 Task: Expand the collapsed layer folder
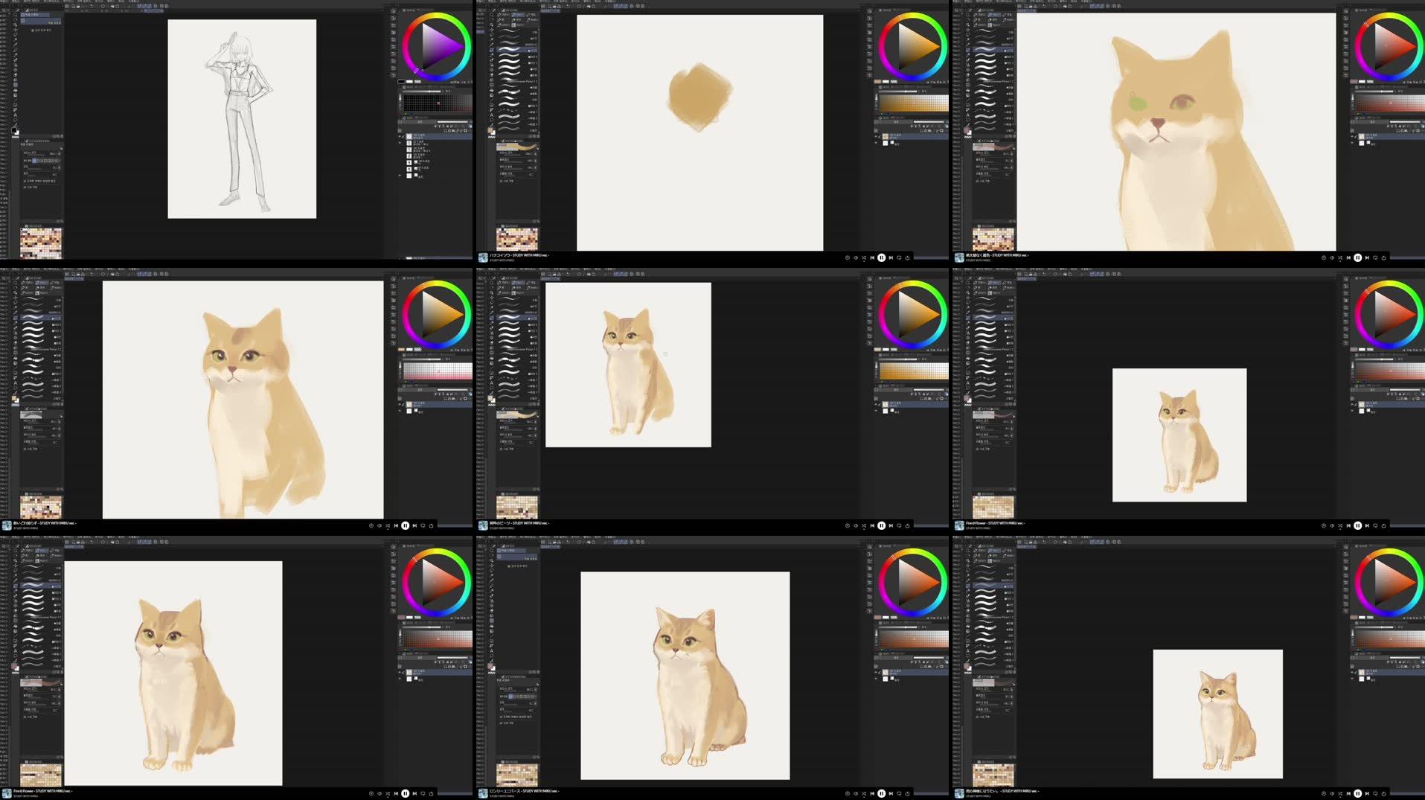click(400, 176)
